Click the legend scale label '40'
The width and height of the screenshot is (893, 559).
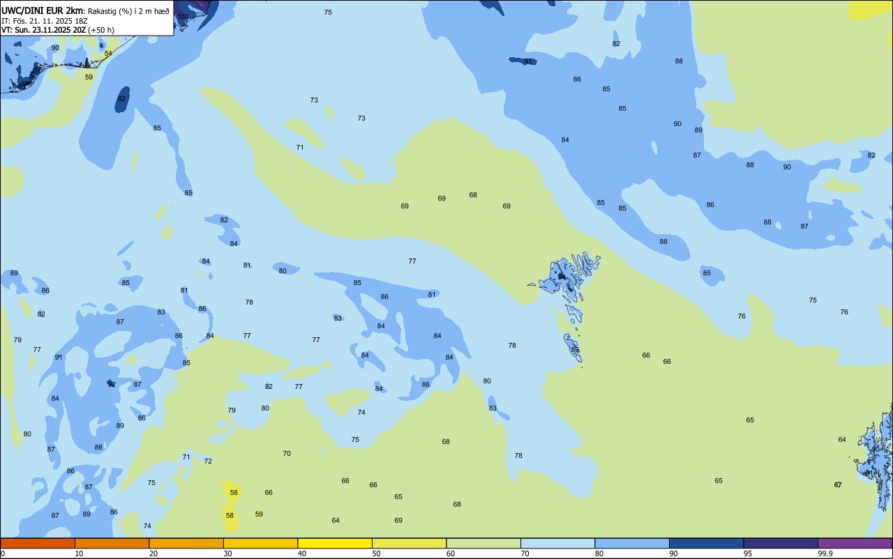click(x=301, y=553)
